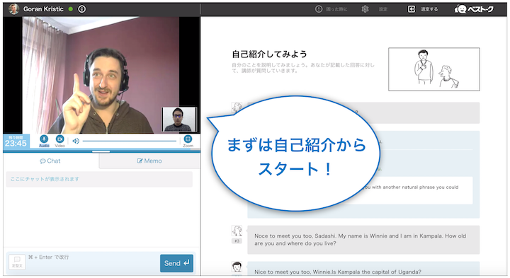The image size is (510, 278).
Task: Adjust the volume slider bar
Action: [129, 141]
